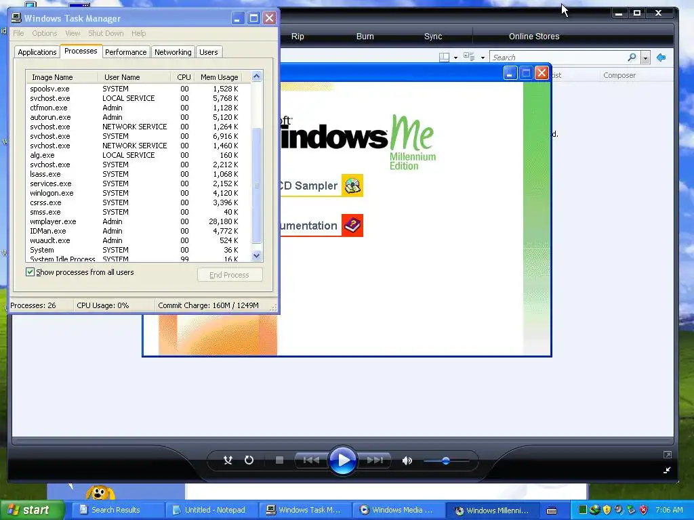Select the wmplayer.exe process row

tap(138, 221)
